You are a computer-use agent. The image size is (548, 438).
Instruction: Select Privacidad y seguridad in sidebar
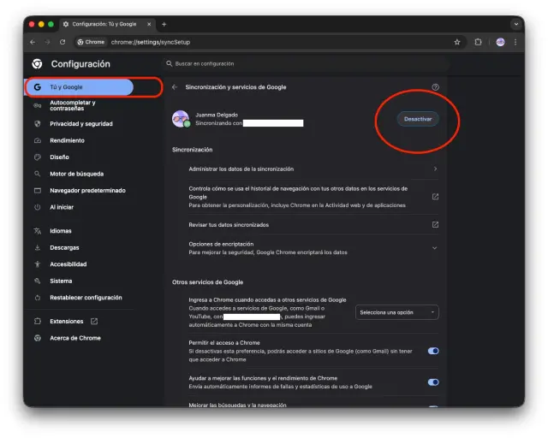pos(81,123)
